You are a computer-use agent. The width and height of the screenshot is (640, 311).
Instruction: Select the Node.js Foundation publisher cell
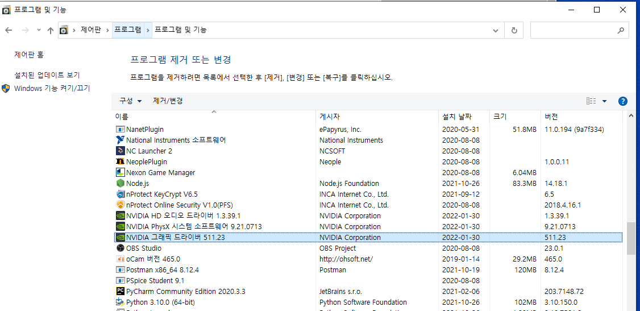click(349, 183)
